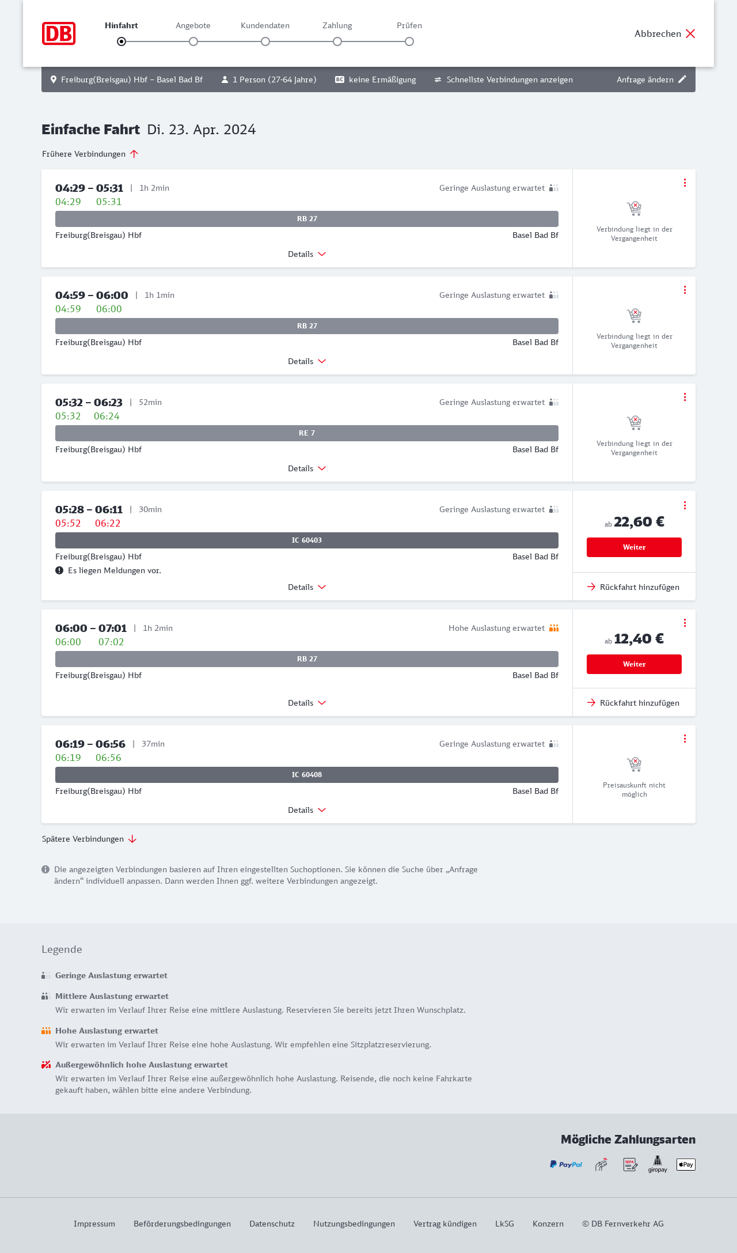Viewport: 737px width, 1253px height.
Task: Select the Angebote step indicator circle
Action: tap(193, 41)
